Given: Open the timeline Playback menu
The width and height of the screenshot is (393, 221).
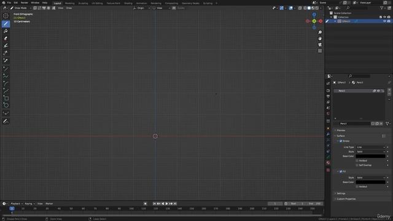Looking at the screenshot, I should coord(17,204).
